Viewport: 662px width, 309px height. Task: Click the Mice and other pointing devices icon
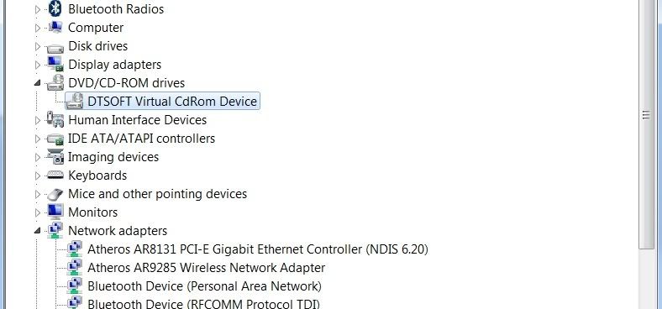coord(55,194)
